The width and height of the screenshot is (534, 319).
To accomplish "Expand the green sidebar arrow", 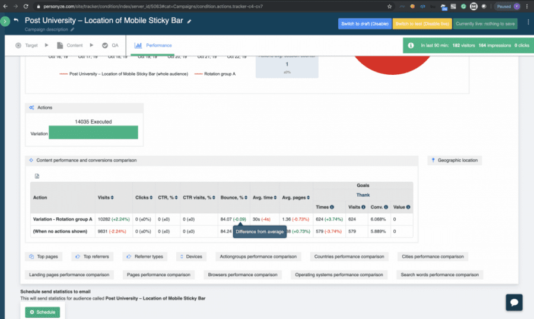I will click(x=5, y=21).
